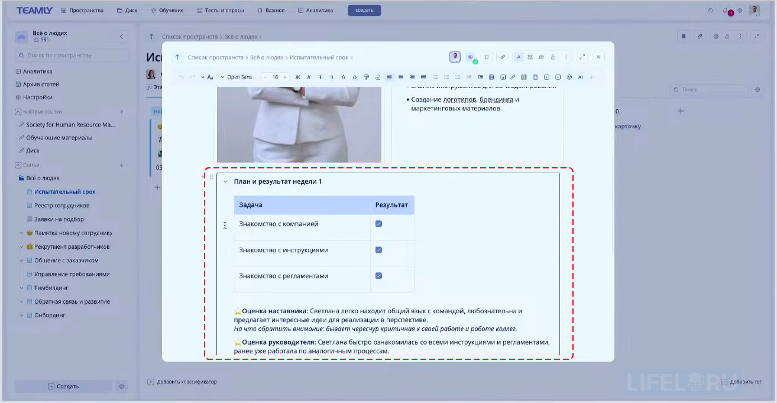This screenshot has width=777, height=403.
Task: Select italic formatting icon
Action: (308, 77)
